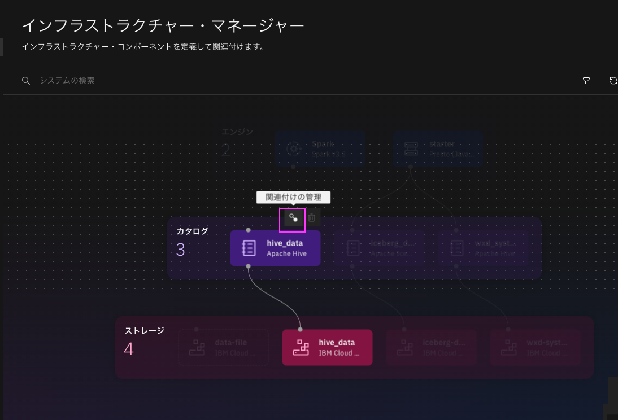Click the notebook icon on iceberg_d... catalog card
Viewport: 618px width, 420px height.
click(353, 248)
